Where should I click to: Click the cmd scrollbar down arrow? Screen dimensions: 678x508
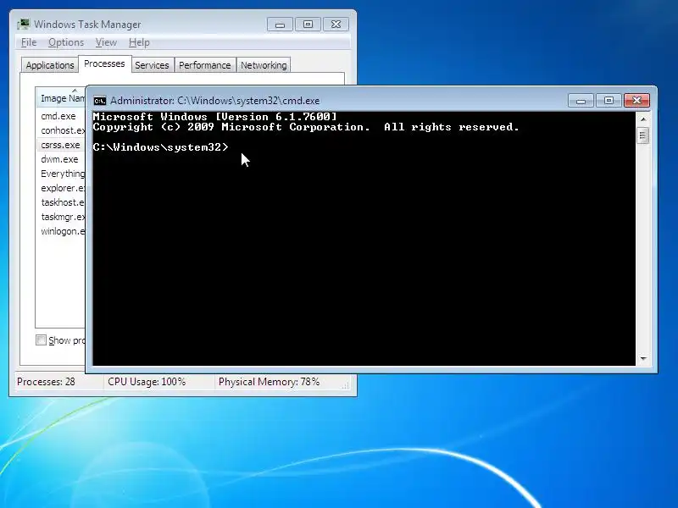(x=643, y=358)
